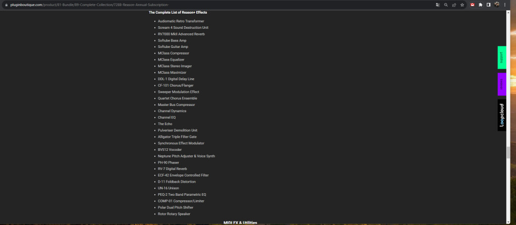Click 'Pulveriser Demolition Unit' list item
Image resolution: width=516 pixels, height=225 pixels.
(178, 130)
